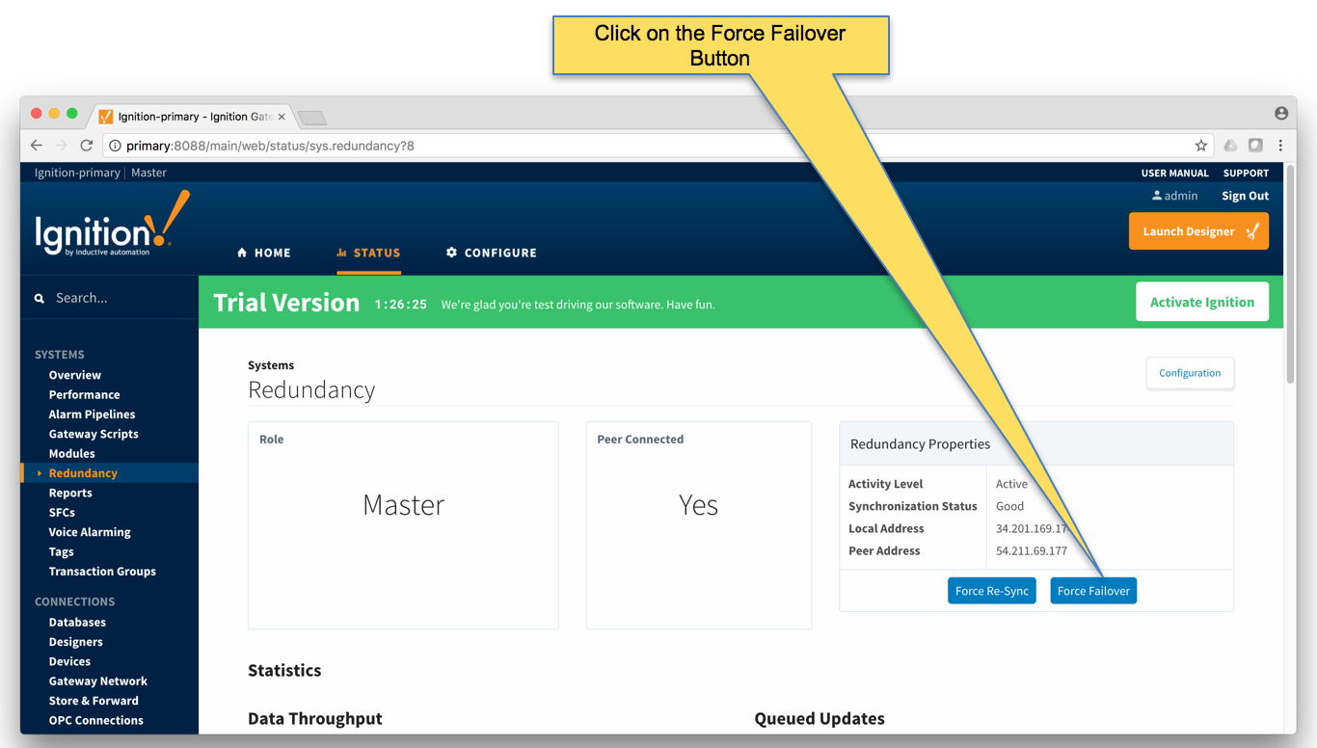Click the browser forward arrow
The width and height of the screenshot is (1317, 748).
click(61, 146)
